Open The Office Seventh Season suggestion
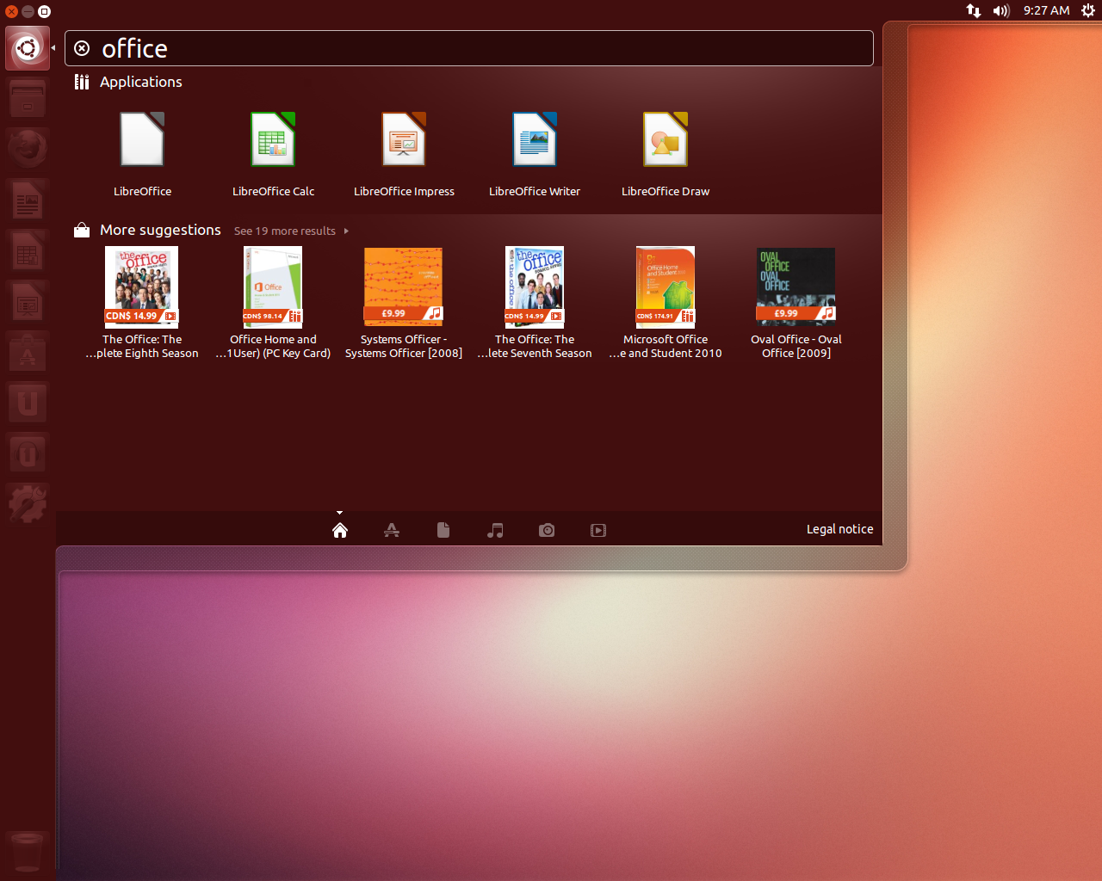 click(x=535, y=303)
